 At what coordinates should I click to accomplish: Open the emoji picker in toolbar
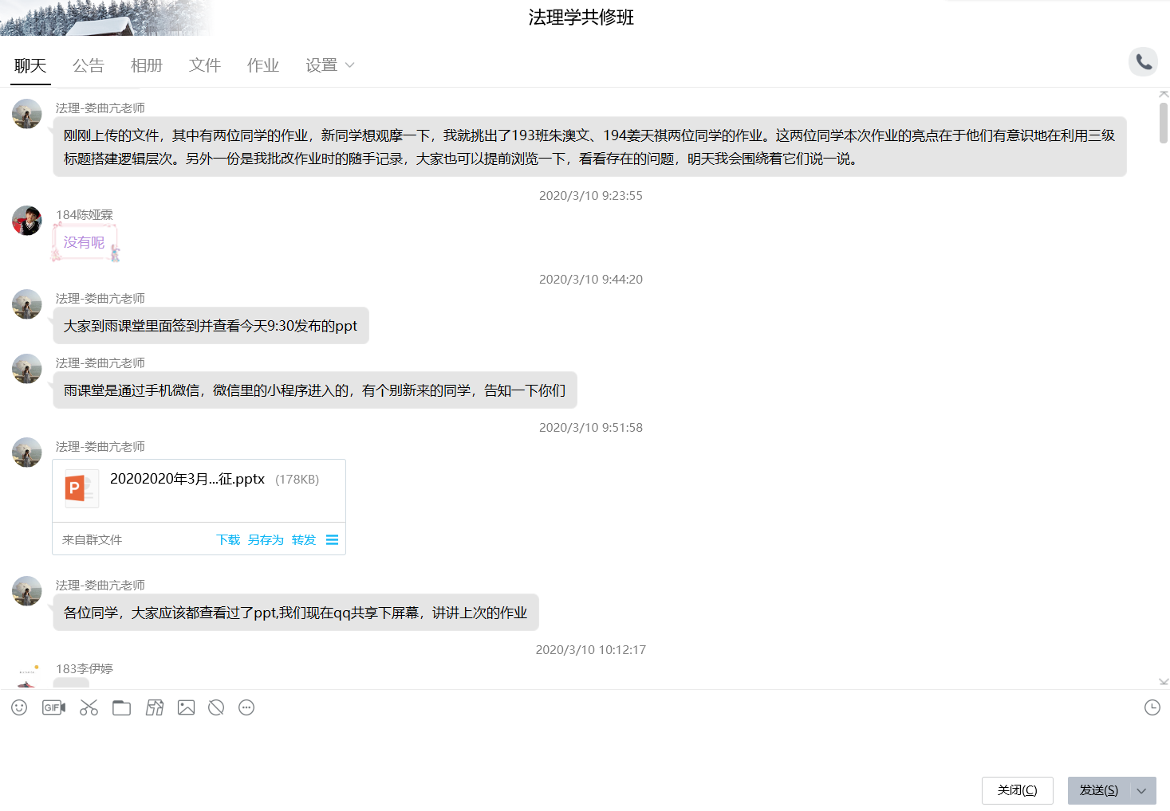[x=19, y=707]
